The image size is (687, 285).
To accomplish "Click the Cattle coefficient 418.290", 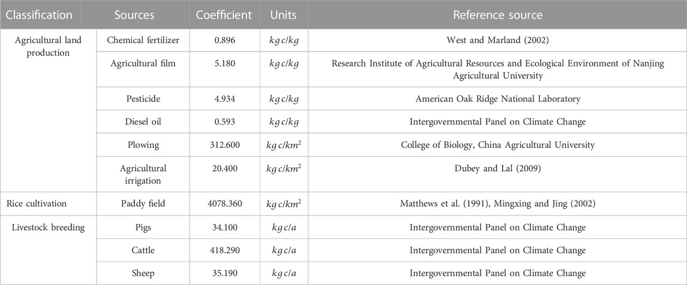I will pyautogui.click(x=224, y=250).
